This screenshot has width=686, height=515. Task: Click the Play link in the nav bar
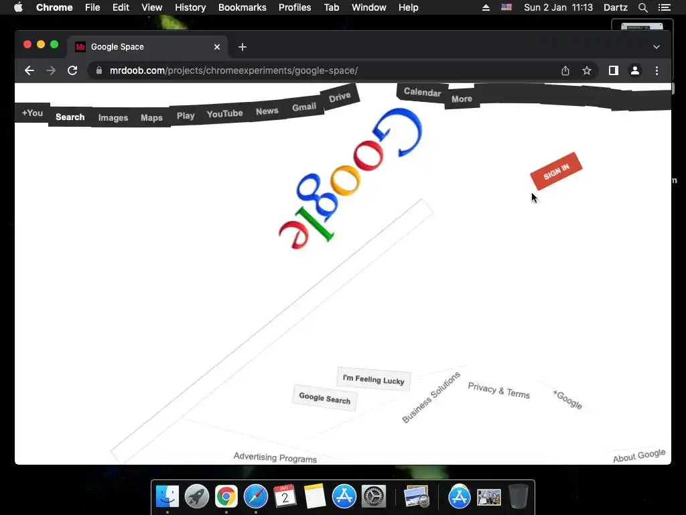(186, 115)
